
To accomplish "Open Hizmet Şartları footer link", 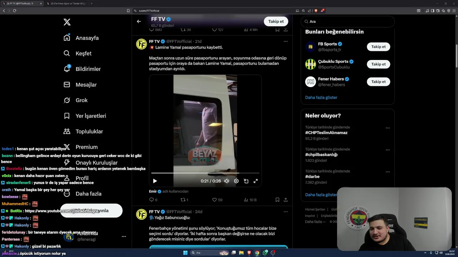I will point(315,210).
